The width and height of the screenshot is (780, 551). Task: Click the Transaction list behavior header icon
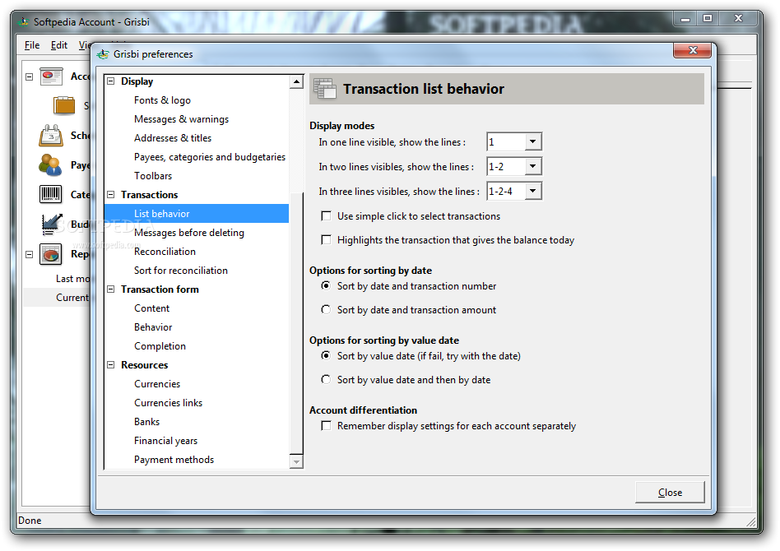pyautogui.click(x=325, y=89)
